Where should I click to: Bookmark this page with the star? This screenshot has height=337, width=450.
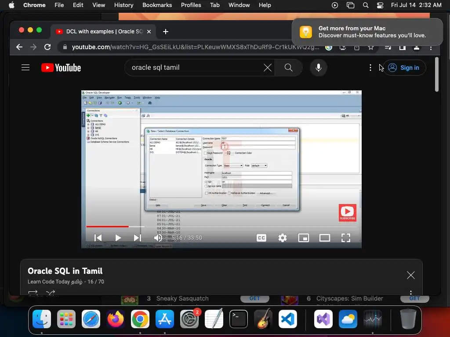pyautogui.click(x=371, y=47)
